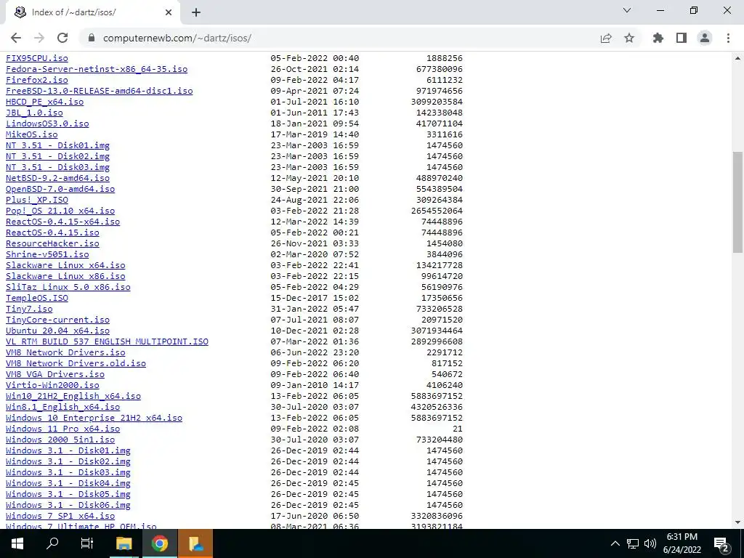This screenshot has width=744, height=558.
Task: Open Win10_21H2_English_x64.iso link
Action: coord(73,396)
